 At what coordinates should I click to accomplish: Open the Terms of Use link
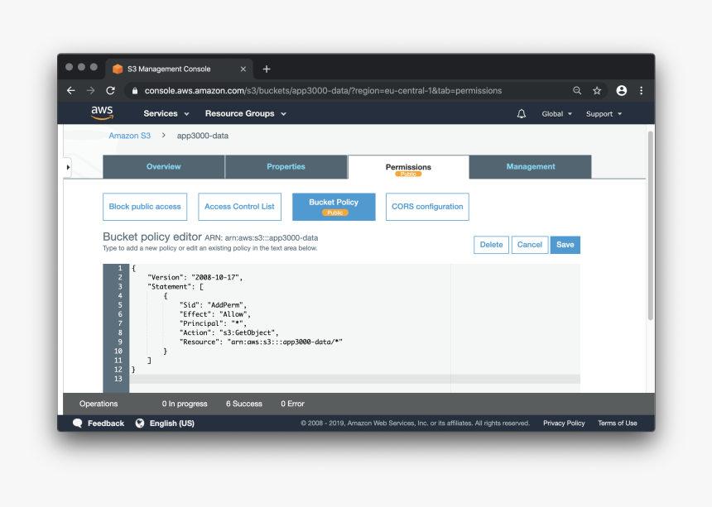pyautogui.click(x=618, y=423)
